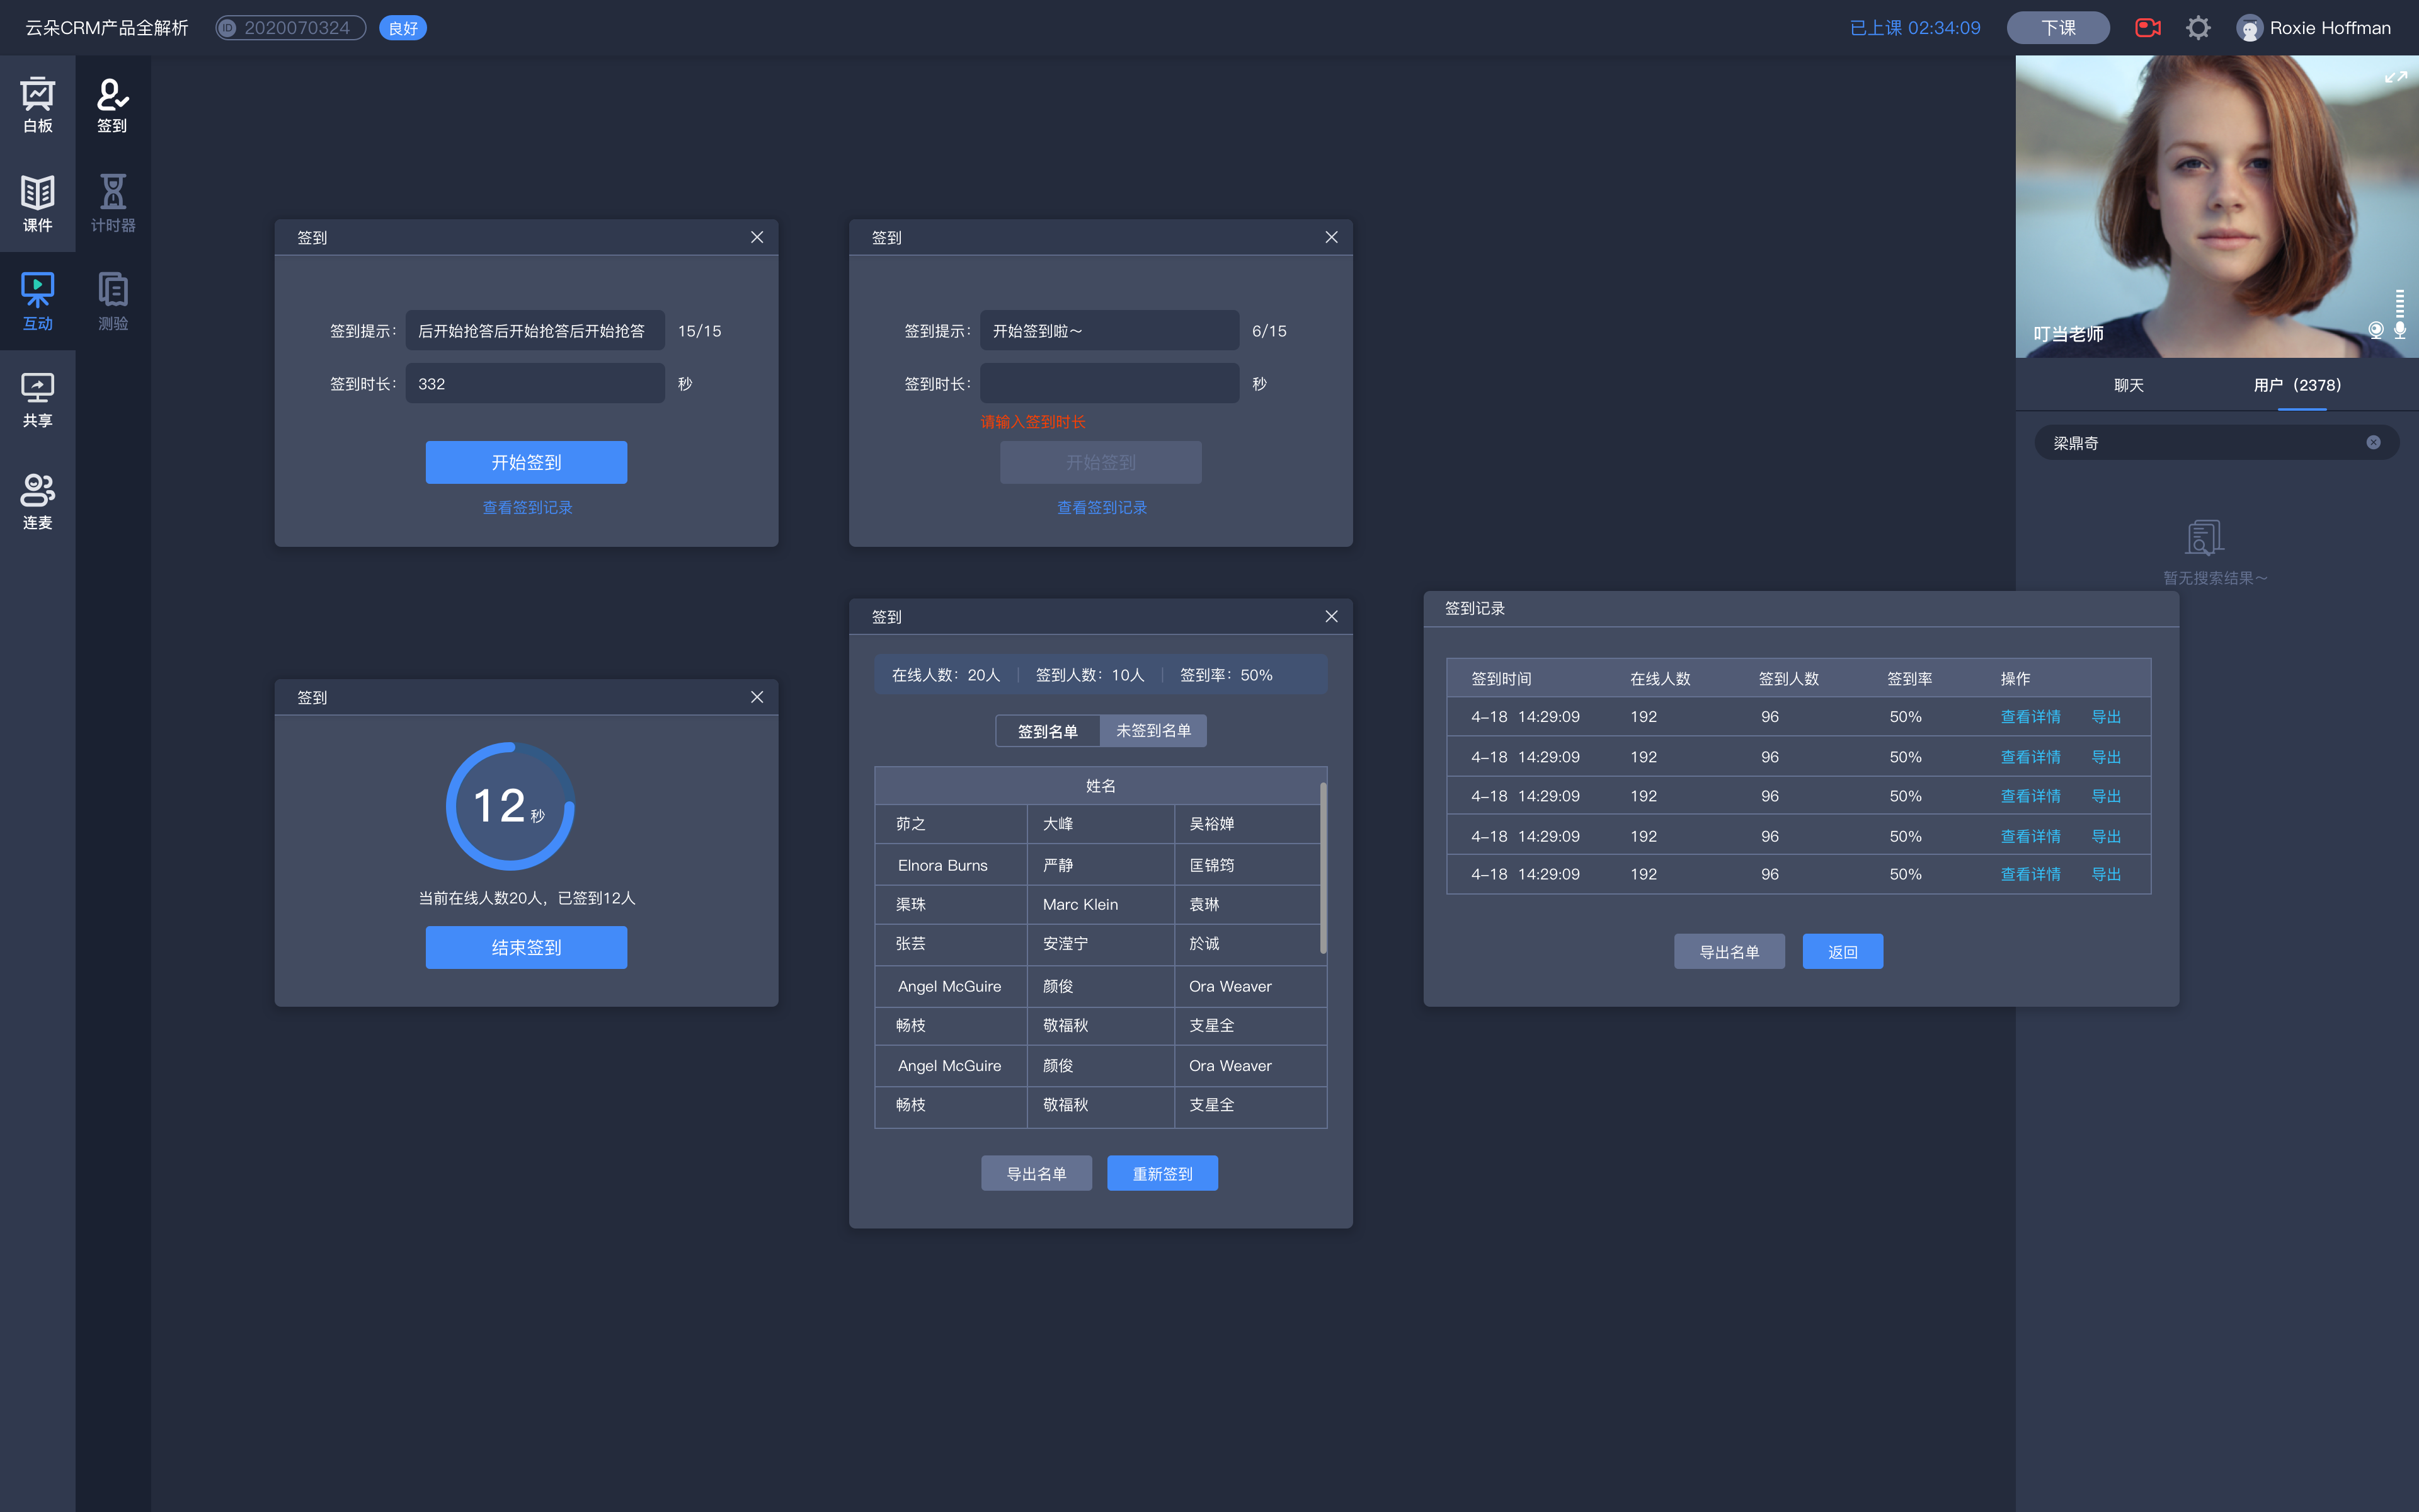Click 重新签到 restart check-in button

pyautogui.click(x=1162, y=1171)
